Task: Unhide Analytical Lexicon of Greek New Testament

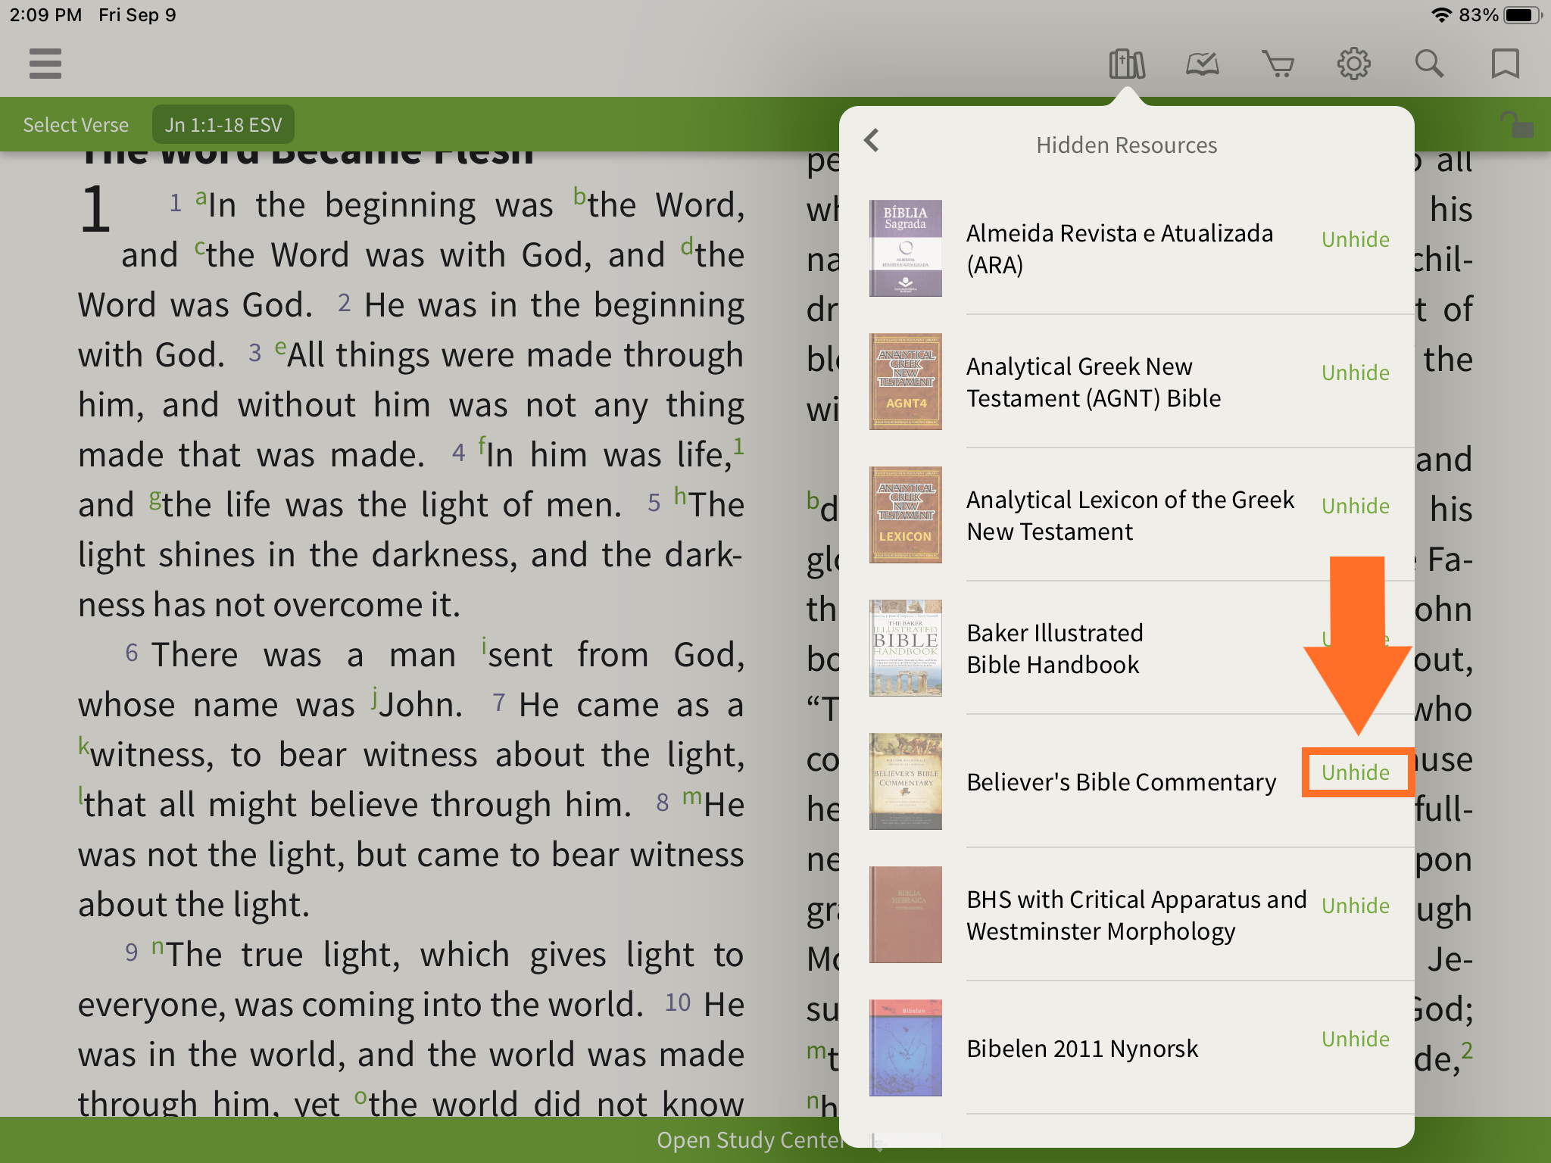Action: pyautogui.click(x=1355, y=506)
